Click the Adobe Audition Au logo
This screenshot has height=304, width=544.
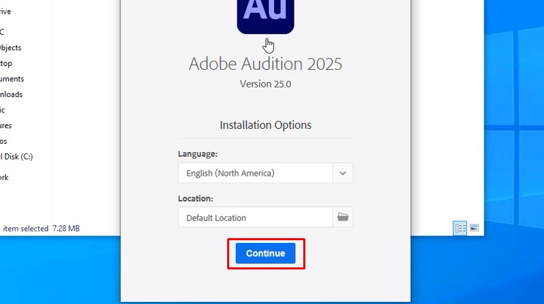(265, 16)
